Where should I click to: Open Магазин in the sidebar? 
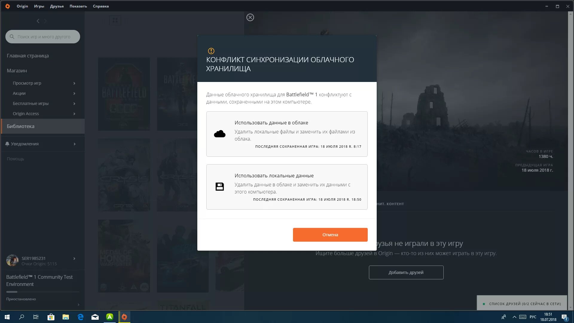17,71
